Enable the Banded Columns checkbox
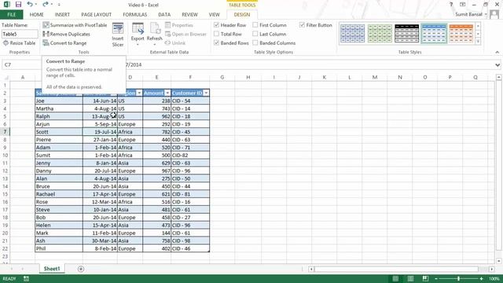Image resolution: width=503 pixels, height=283 pixels. (255, 42)
